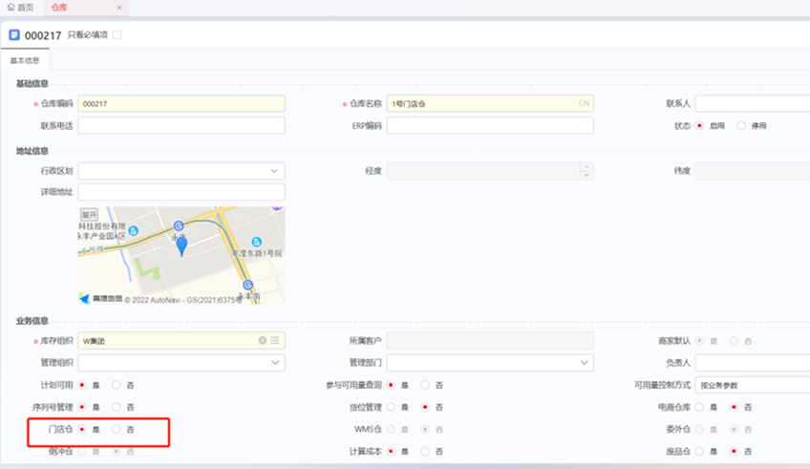Click the clear icon in 库存组织 field
Viewport: 810px width, 469px height.
click(x=263, y=340)
